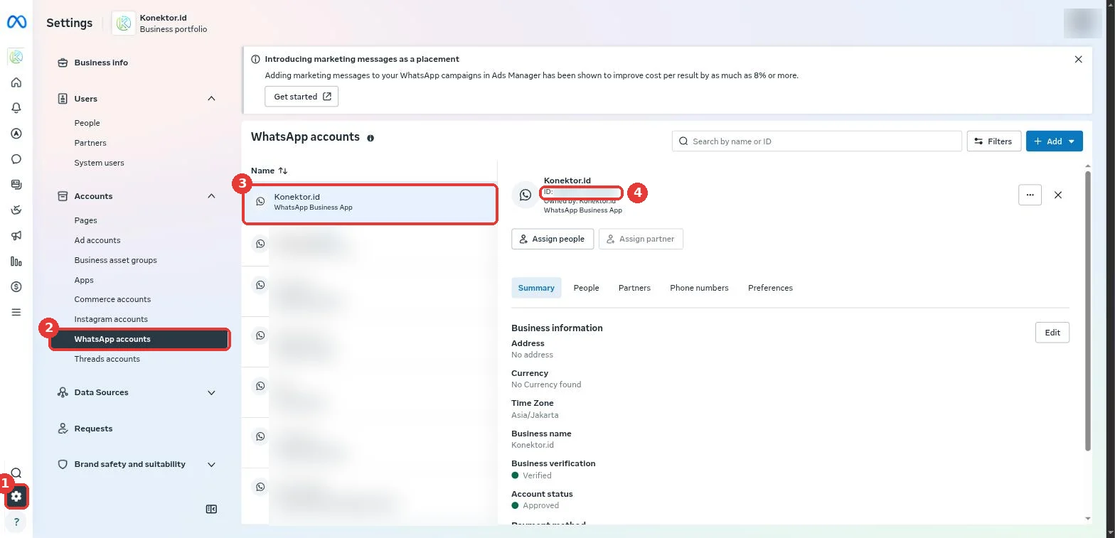This screenshot has height=538, width=1115.
Task: Select the Summary tab
Action: point(536,288)
